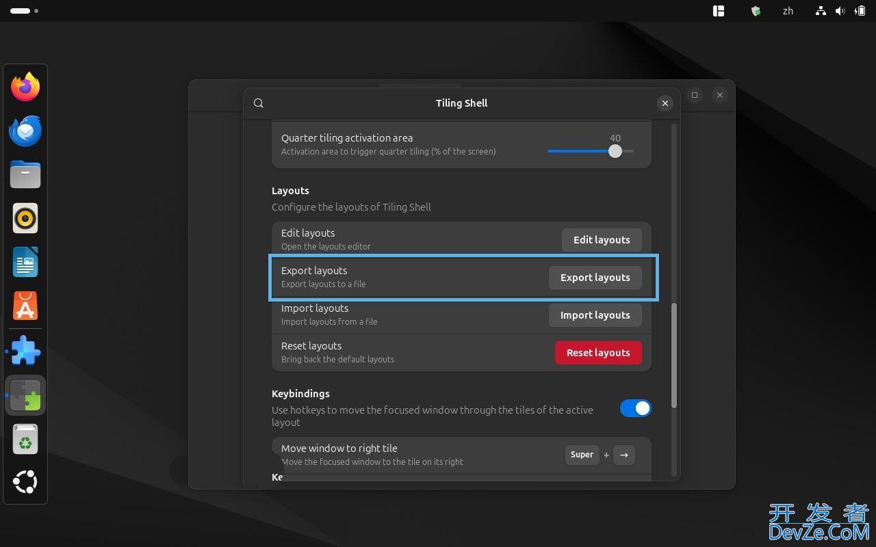Click the Import layouts button
Screen dimensions: 876x547
pos(595,315)
